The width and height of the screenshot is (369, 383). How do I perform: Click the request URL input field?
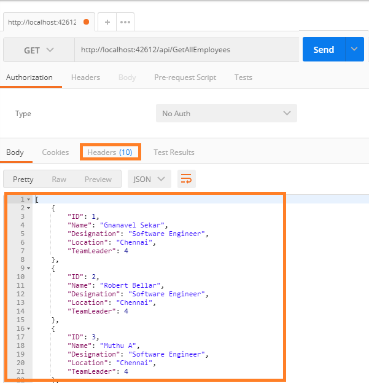pos(184,50)
